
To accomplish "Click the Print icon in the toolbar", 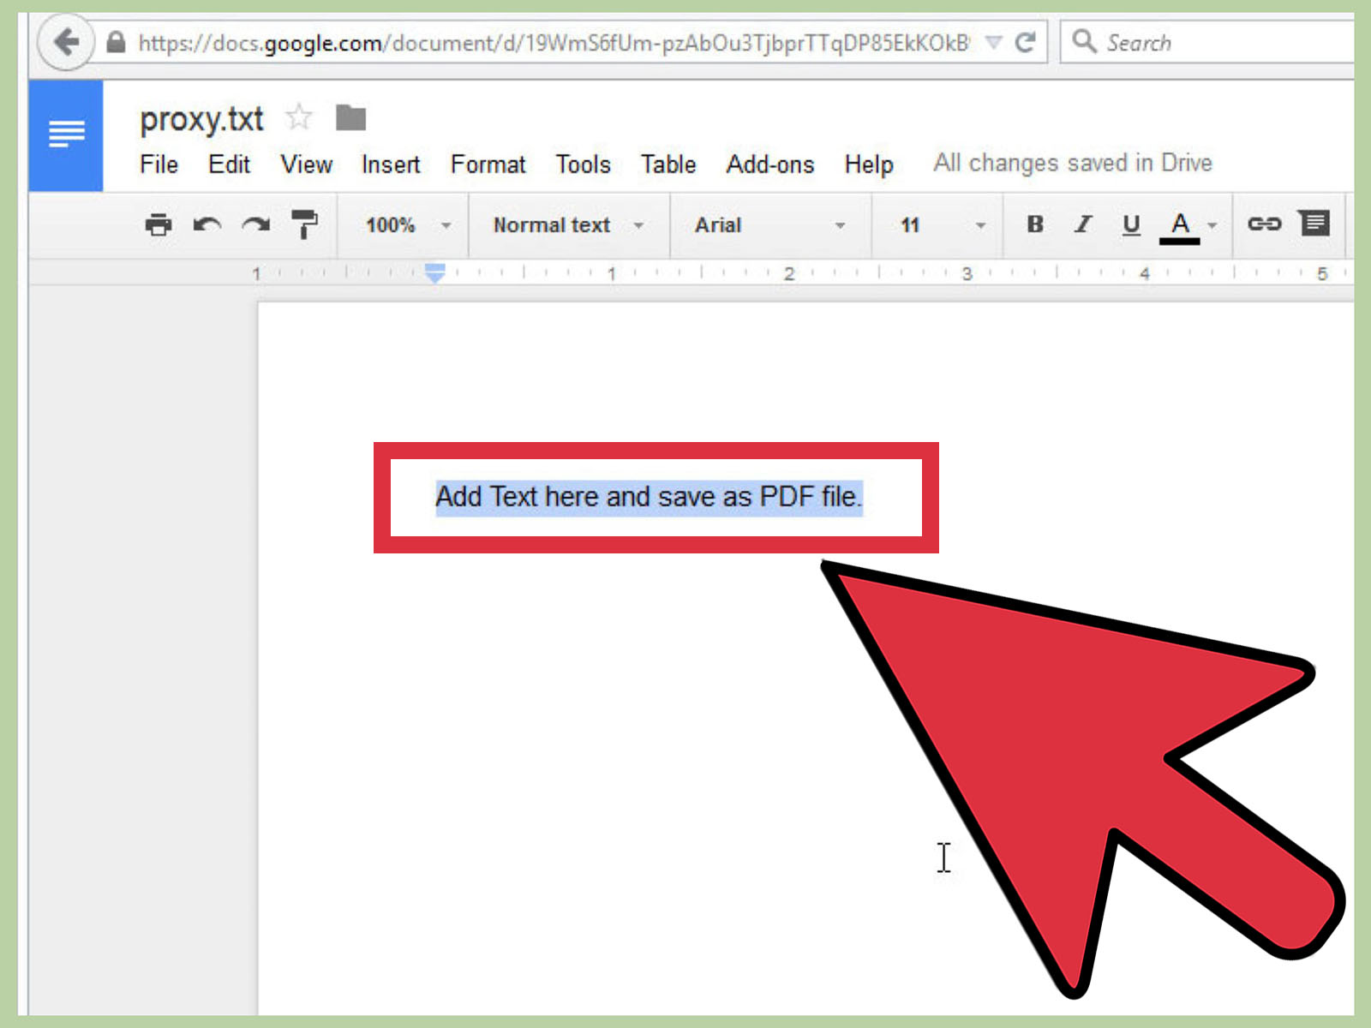I will pyautogui.click(x=158, y=224).
